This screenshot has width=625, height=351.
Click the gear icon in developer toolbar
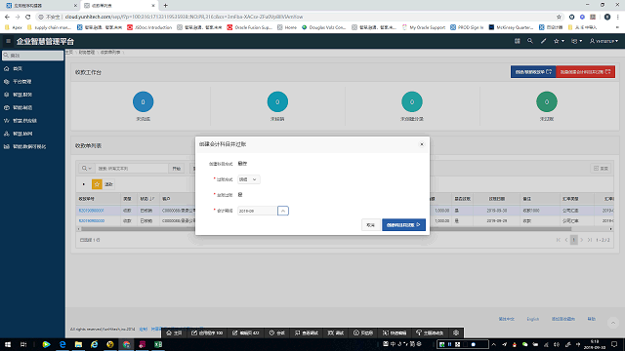pos(456,332)
